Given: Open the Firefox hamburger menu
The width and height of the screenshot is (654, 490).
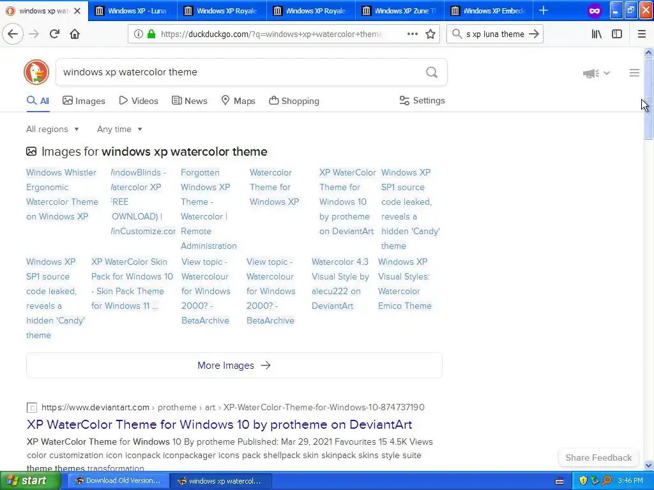Looking at the screenshot, I should (642, 34).
